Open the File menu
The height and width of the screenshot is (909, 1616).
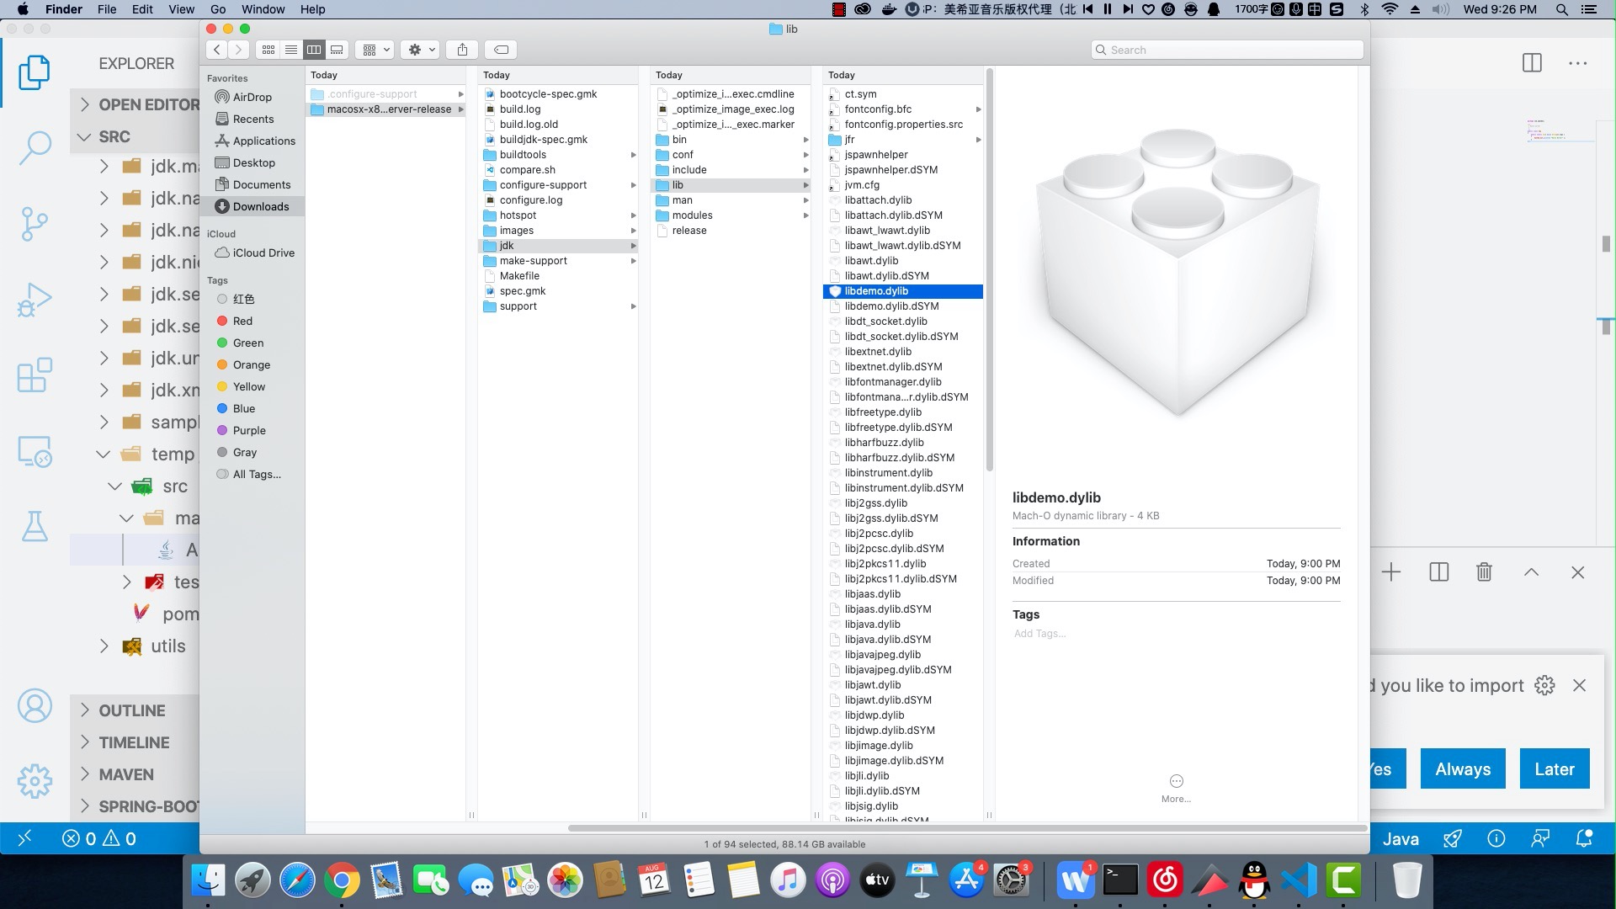coord(107,9)
